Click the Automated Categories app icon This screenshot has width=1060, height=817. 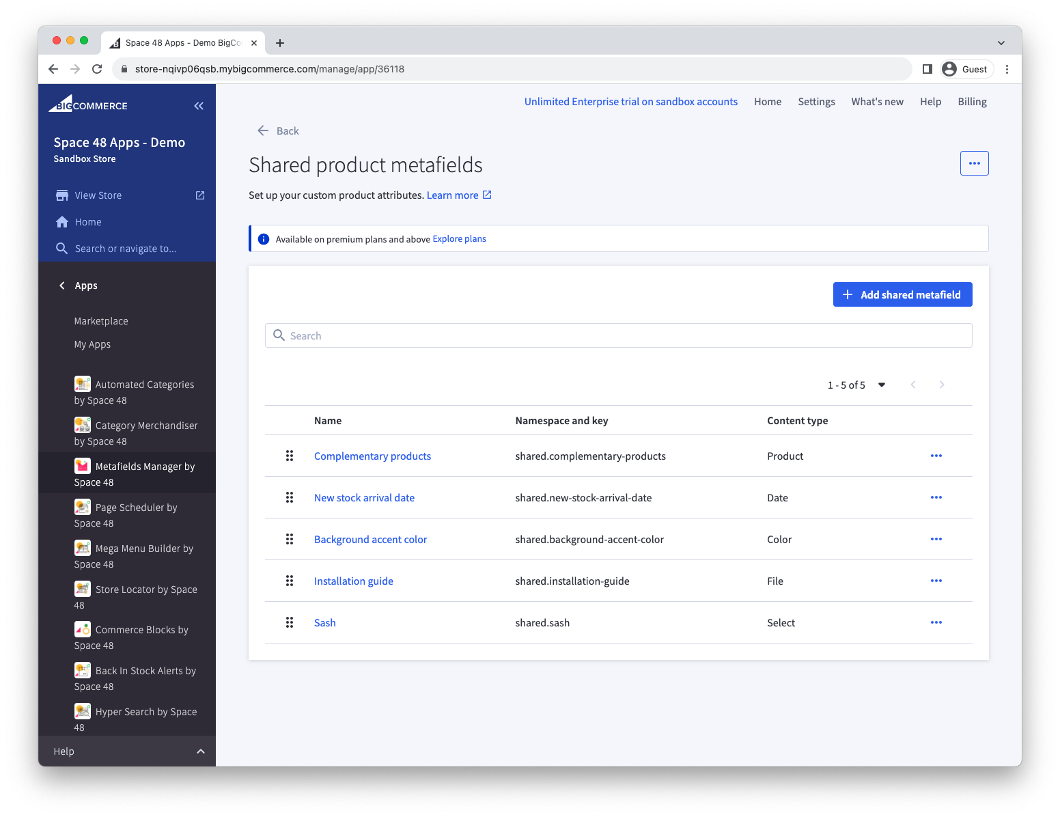pos(83,384)
